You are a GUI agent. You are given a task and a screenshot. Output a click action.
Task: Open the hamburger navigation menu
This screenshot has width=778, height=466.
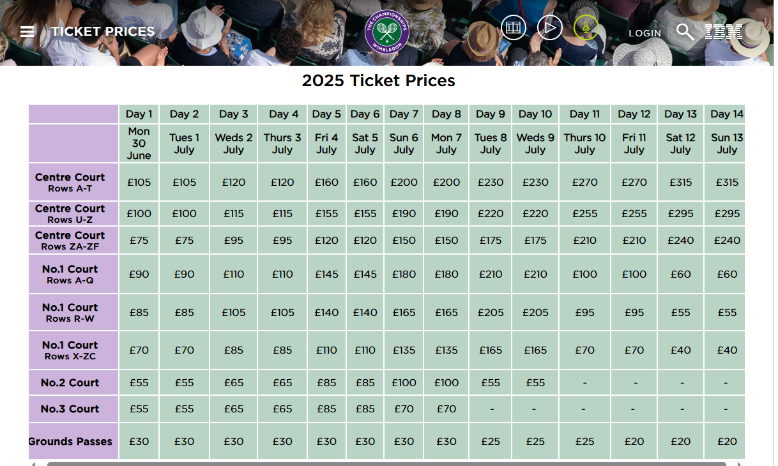point(27,31)
